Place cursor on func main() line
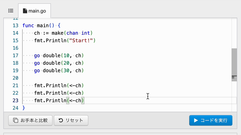 coord(41,25)
